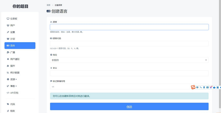Click the language icon beside 创建语言 heading
The width and height of the screenshot is (221, 113).
click(49, 11)
